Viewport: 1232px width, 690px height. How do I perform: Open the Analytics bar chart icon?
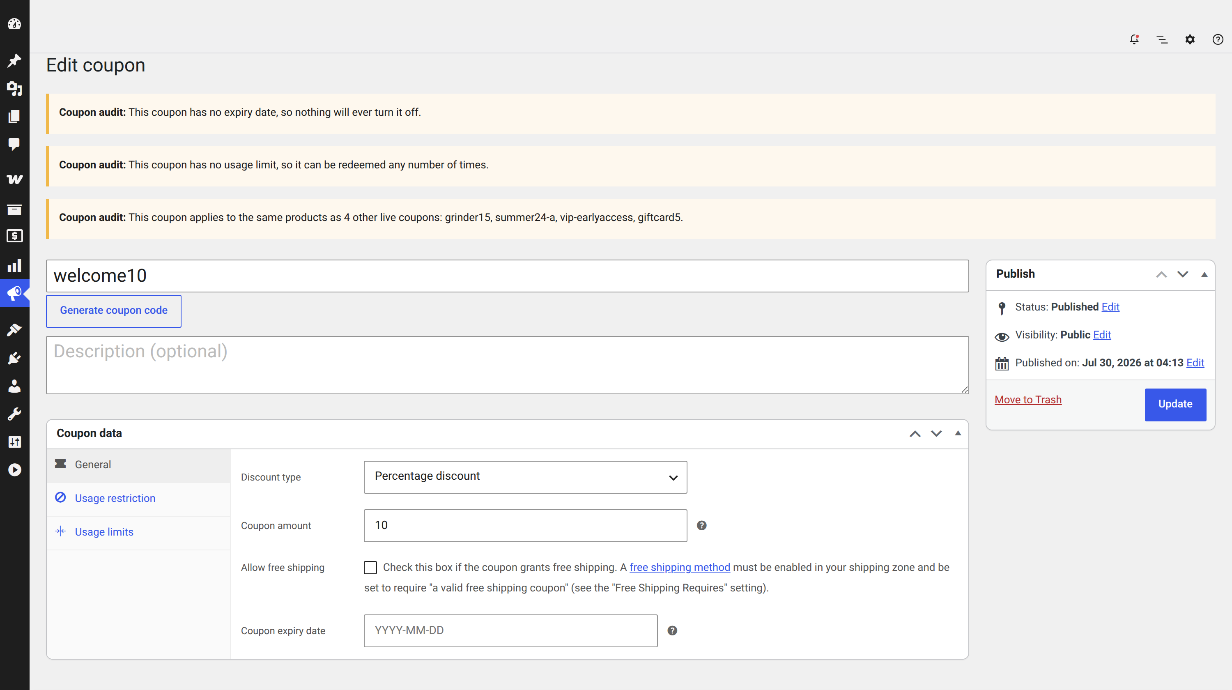14,265
